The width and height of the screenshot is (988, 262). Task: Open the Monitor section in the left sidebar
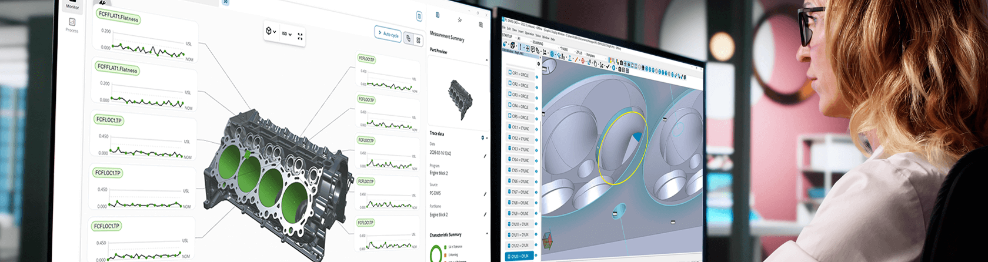pos(72,6)
